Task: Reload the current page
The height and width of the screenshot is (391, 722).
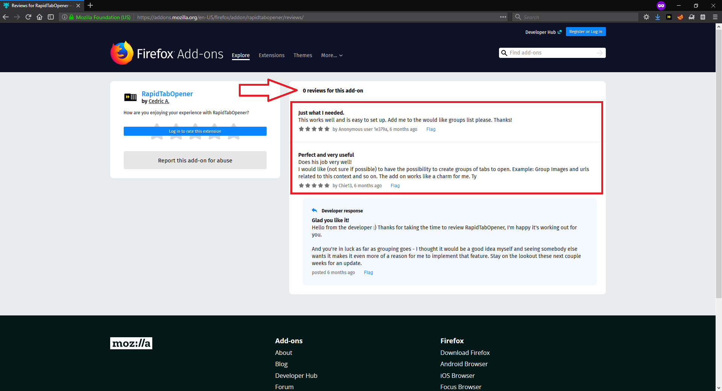Action: 28,17
